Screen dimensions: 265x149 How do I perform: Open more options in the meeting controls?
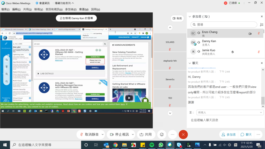pyautogui.click(x=172, y=135)
